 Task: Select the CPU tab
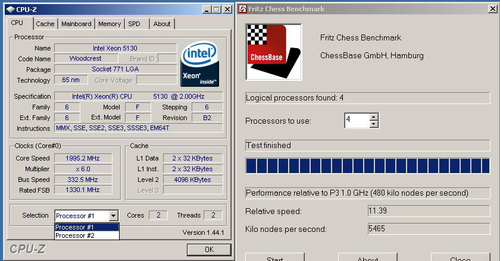tap(17, 23)
